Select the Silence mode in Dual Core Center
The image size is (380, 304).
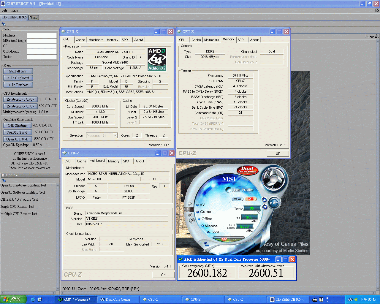[209, 226]
